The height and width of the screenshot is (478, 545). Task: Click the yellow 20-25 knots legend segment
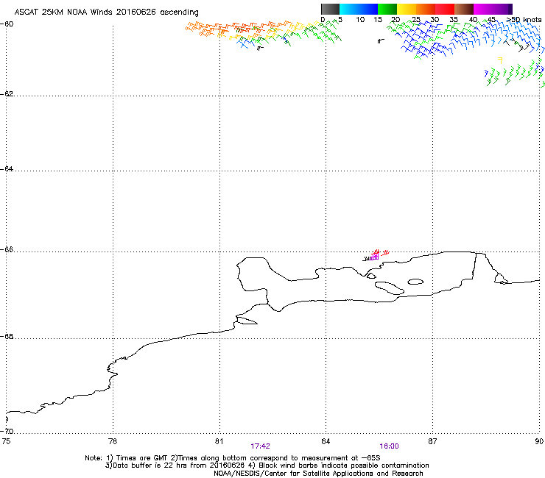tap(407, 9)
